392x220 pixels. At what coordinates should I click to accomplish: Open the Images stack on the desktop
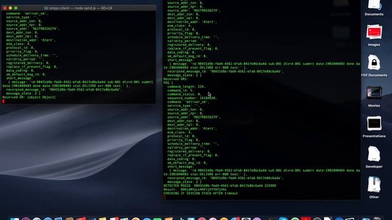374,32
